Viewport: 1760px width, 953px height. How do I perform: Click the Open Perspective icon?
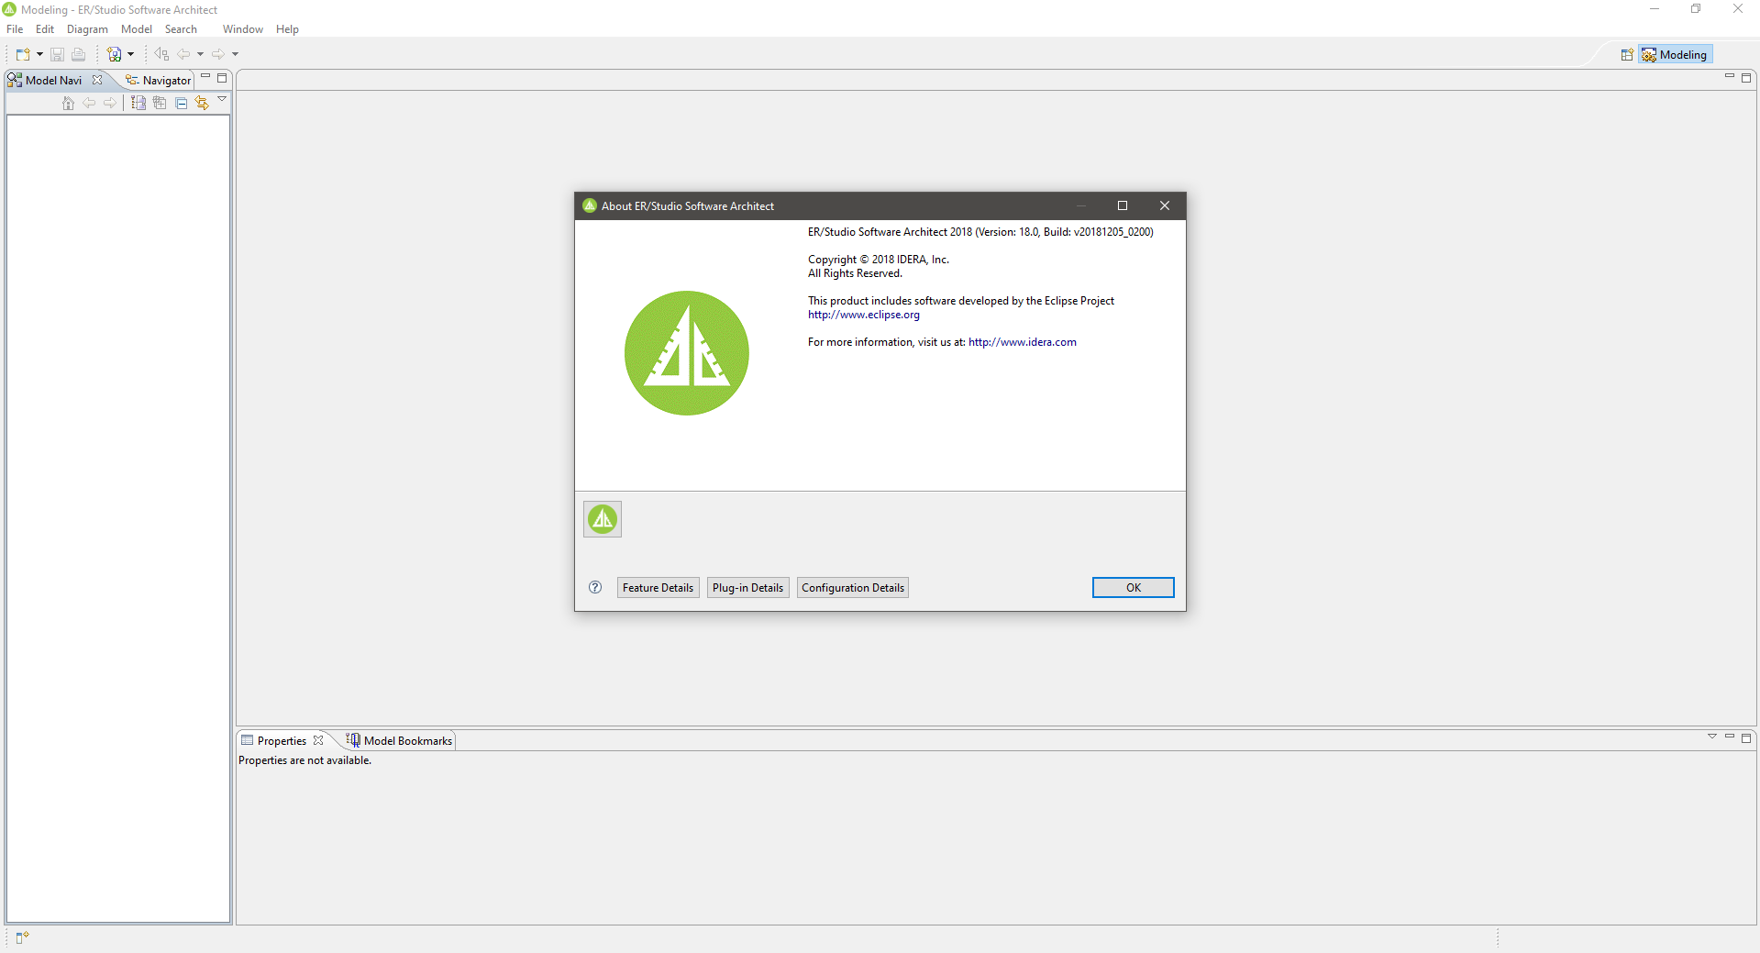point(1627,55)
